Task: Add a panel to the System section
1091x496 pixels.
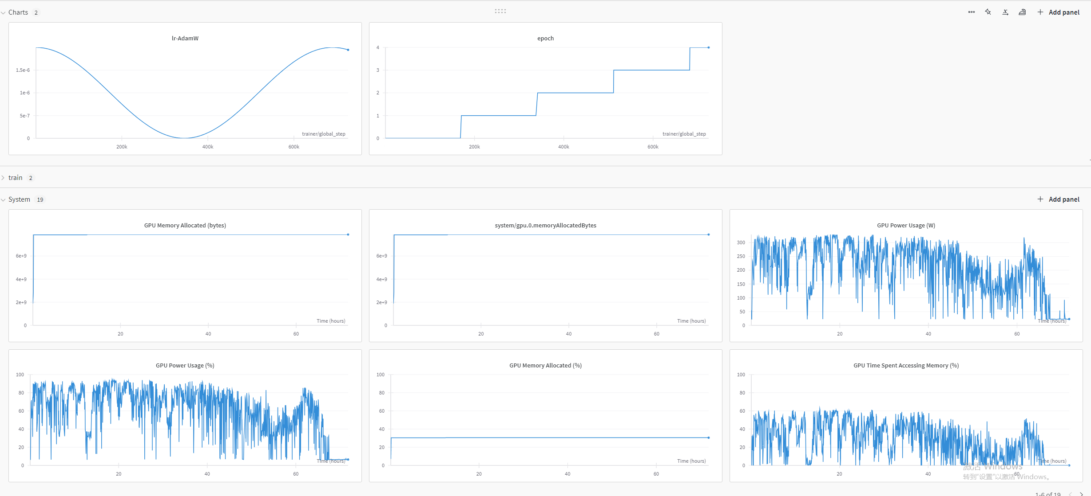Action: [1058, 199]
